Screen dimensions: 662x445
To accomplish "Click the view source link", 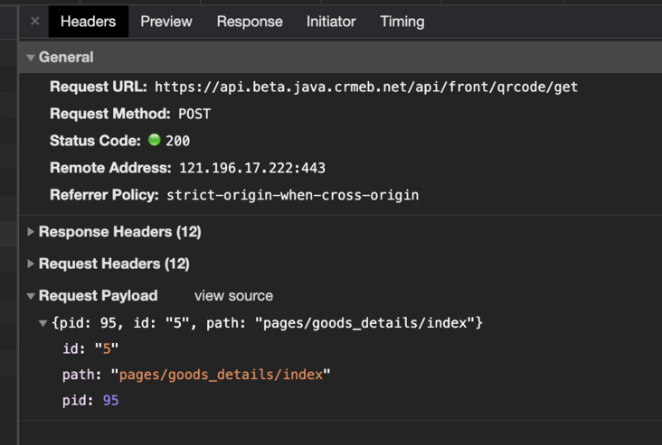I will [x=233, y=296].
